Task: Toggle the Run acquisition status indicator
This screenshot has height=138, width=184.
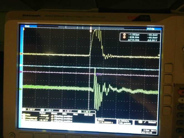Action: (28, 26)
